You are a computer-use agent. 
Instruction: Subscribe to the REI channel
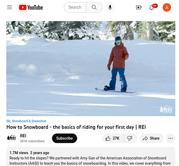tap(64, 138)
